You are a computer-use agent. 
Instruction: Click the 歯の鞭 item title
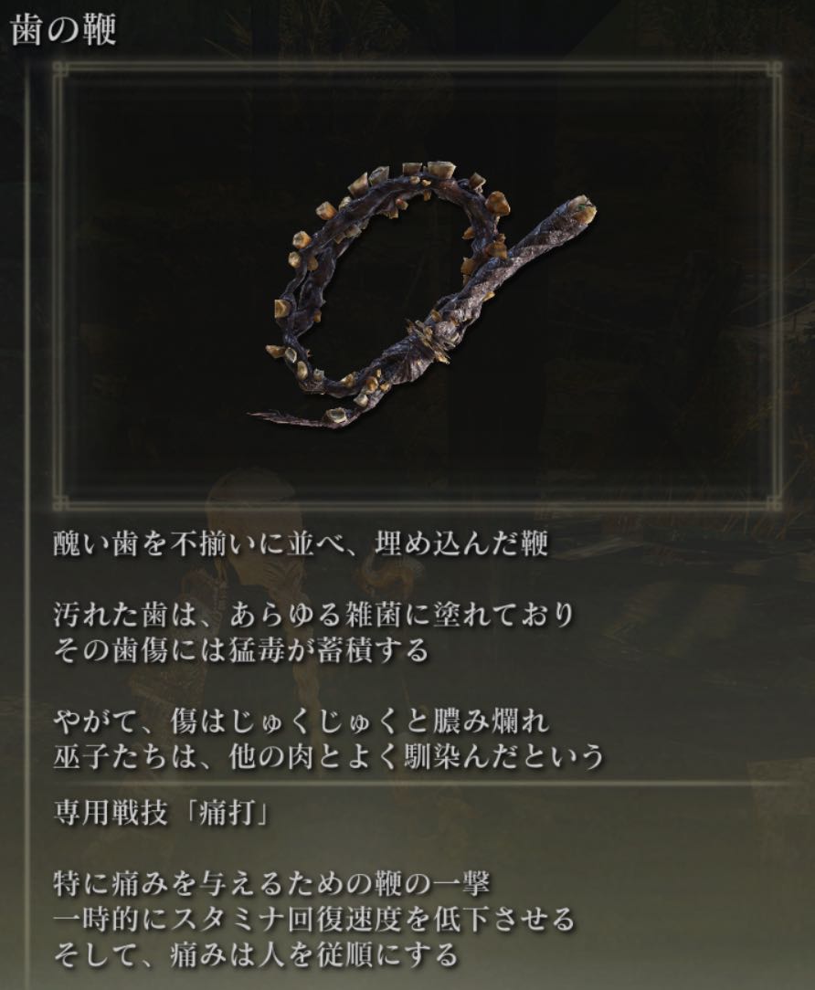click(x=64, y=29)
